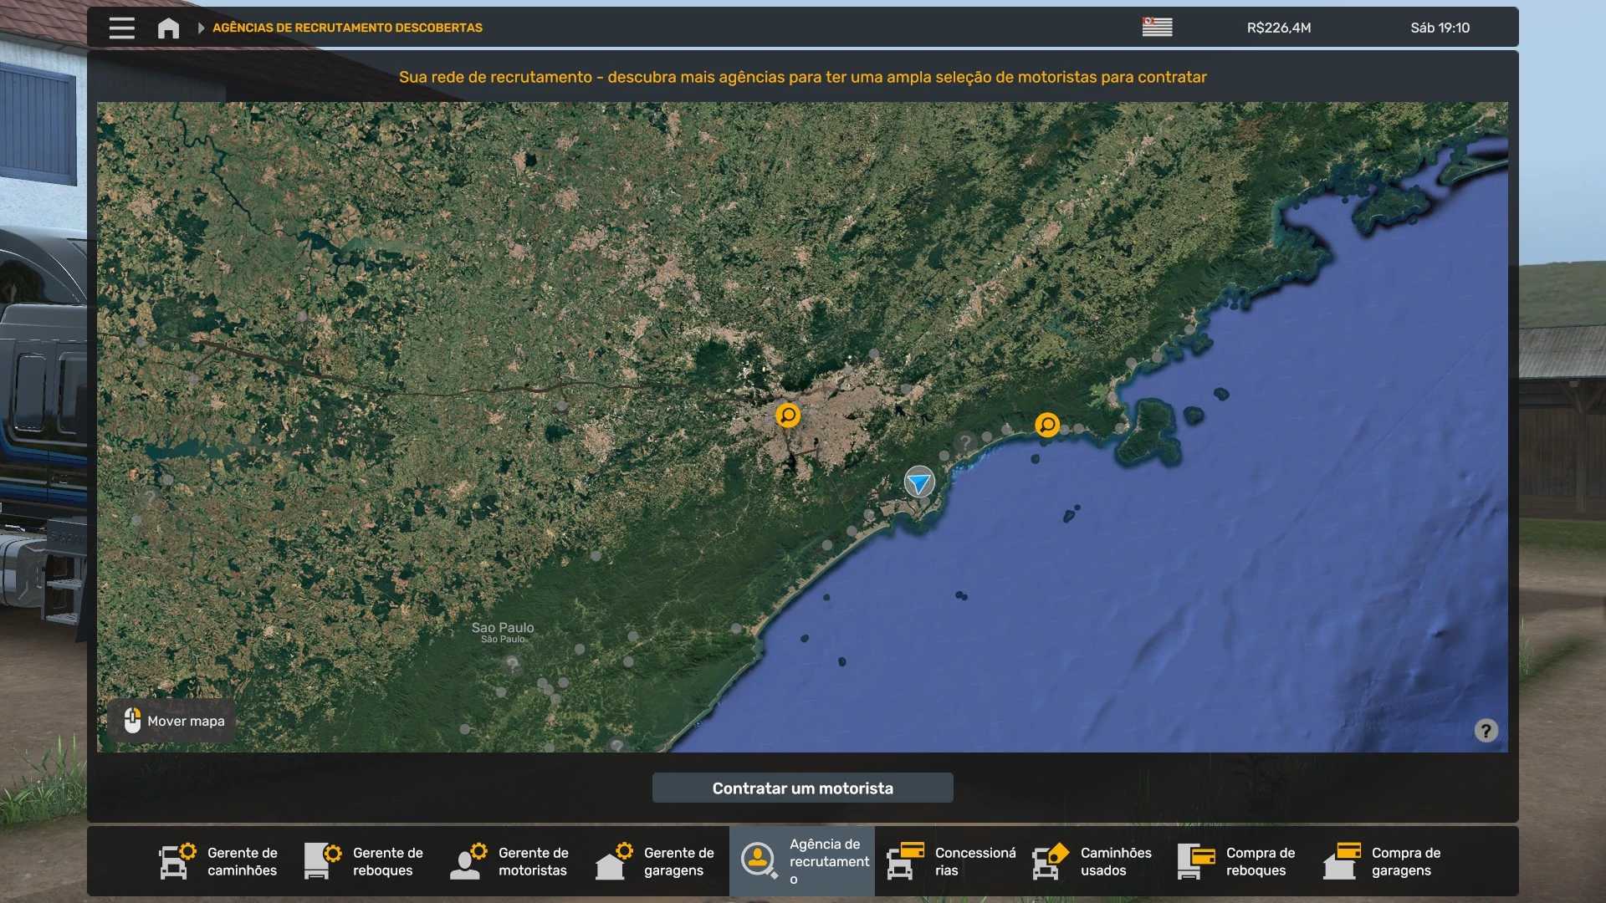Image resolution: width=1606 pixels, height=903 pixels.
Task: Select recruitment agency marker in São Paulo city
Action: [x=787, y=415]
